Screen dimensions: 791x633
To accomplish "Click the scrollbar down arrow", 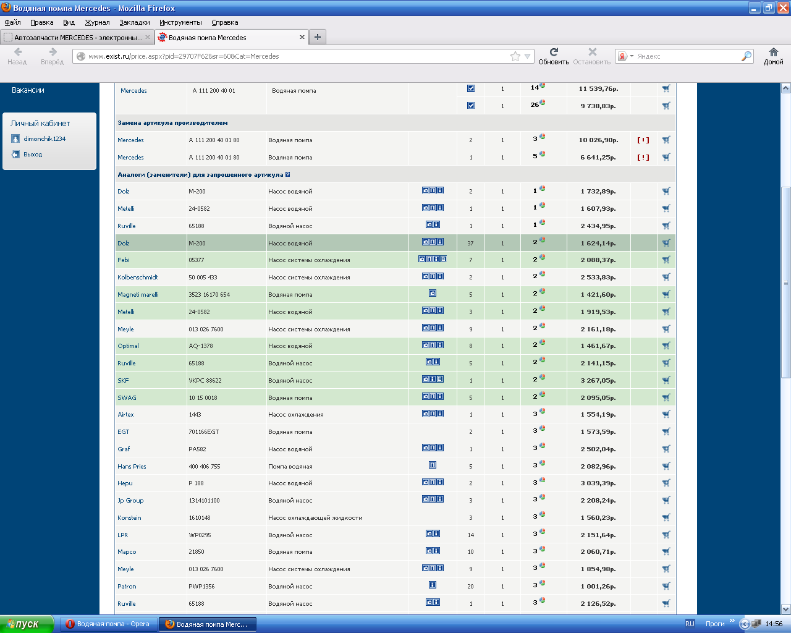I will coord(786,609).
